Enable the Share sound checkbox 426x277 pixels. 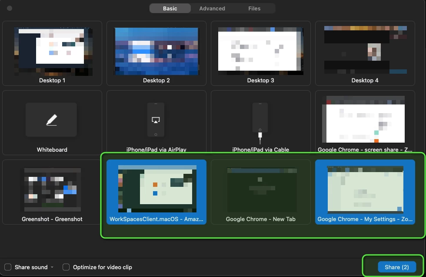pyautogui.click(x=8, y=267)
